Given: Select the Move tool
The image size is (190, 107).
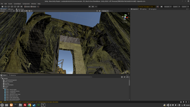Looking at the screenshot, I should (6, 7).
